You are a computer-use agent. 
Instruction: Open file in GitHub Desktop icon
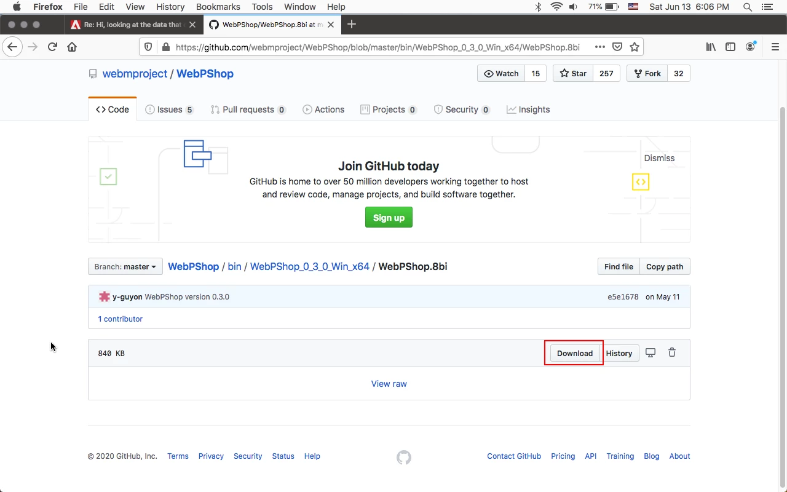(651, 352)
